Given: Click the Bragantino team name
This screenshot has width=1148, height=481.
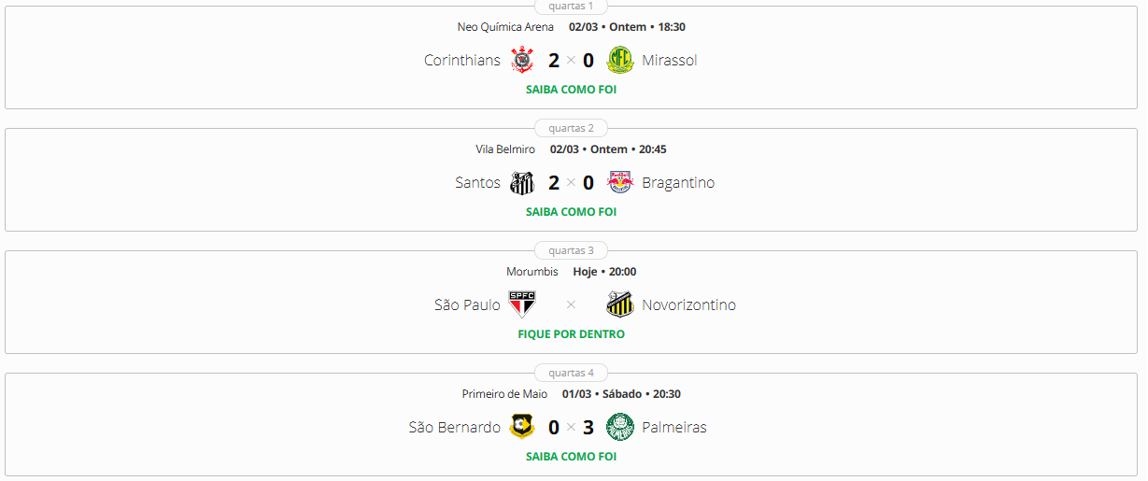Looking at the screenshot, I should pyautogui.click(x=678, y=183).
